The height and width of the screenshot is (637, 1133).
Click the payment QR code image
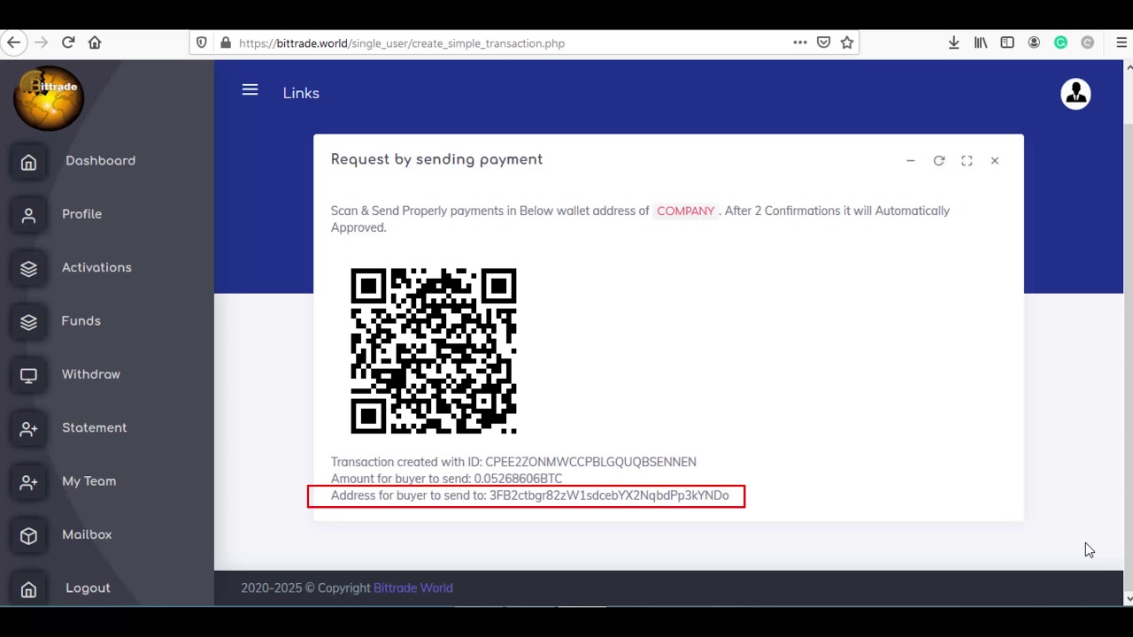tap(434, 351)
